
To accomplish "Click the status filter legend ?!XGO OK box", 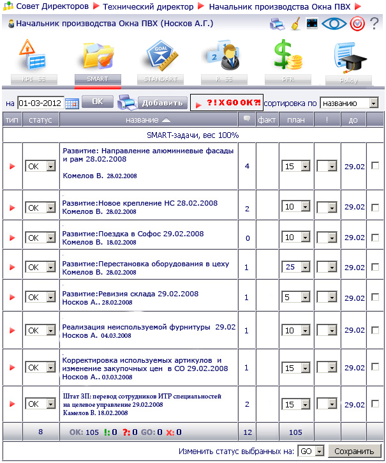I will (x=226, y=103).
